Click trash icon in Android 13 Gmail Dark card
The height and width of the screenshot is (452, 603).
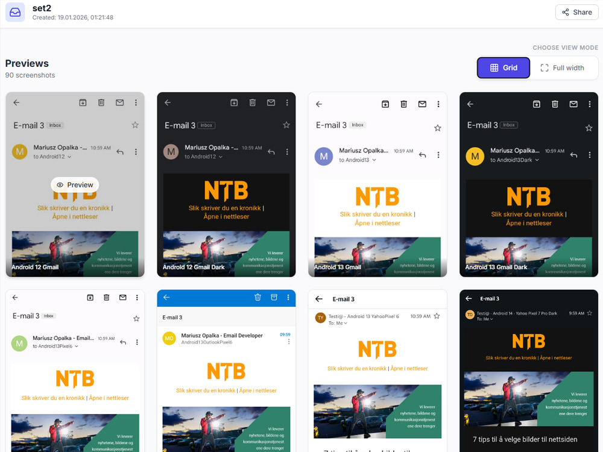pyautogui.click(x=555, y=104)
